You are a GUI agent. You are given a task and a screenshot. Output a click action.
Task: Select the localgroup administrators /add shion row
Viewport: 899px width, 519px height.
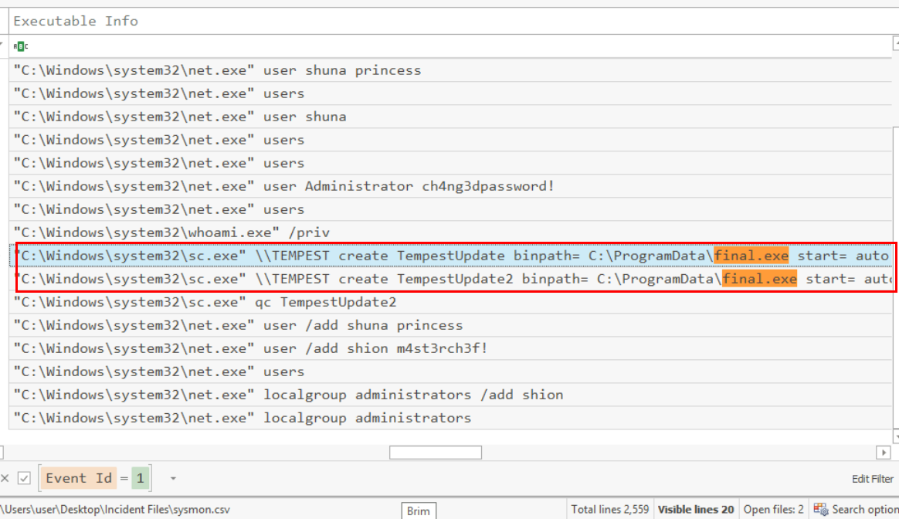pos(450,395)
